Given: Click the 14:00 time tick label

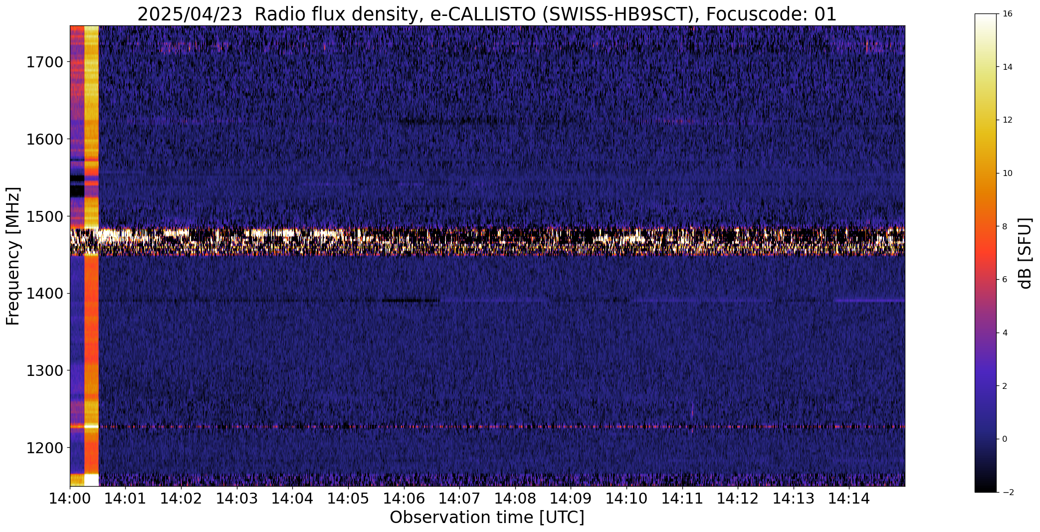Looking at the screenshot, I should 70,499.
